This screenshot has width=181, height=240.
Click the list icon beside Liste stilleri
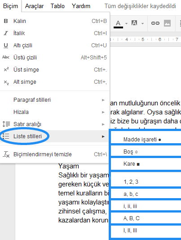coord(6,136)
